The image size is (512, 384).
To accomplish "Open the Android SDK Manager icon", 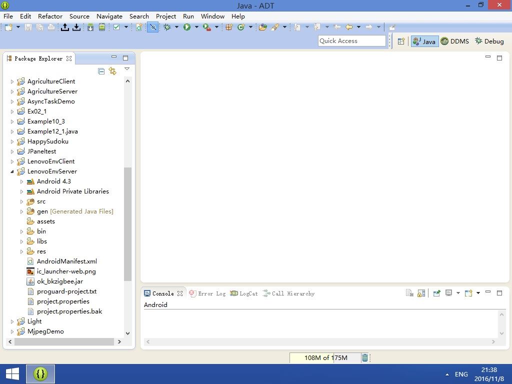I will click(90, 27).
